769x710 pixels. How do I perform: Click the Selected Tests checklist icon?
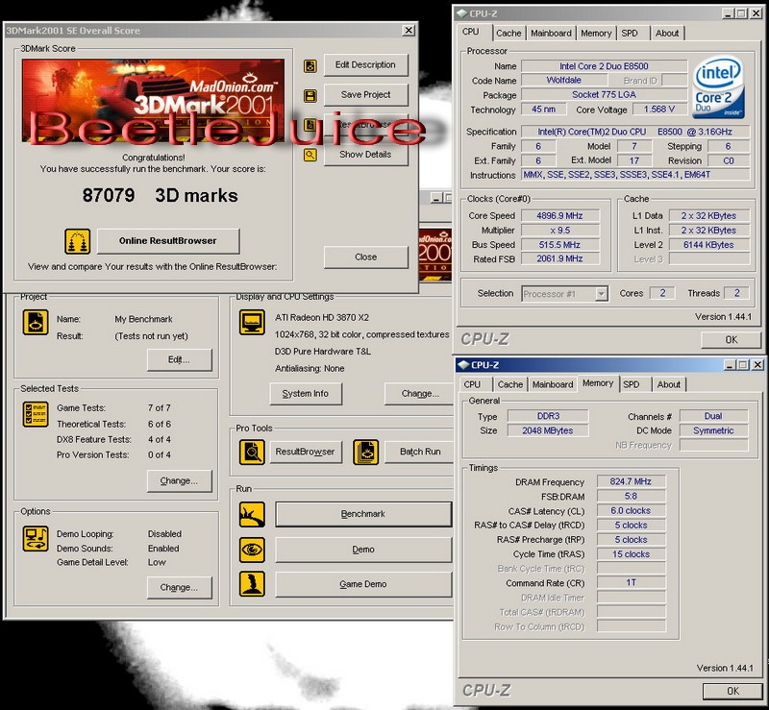click(x=36, y=414)
